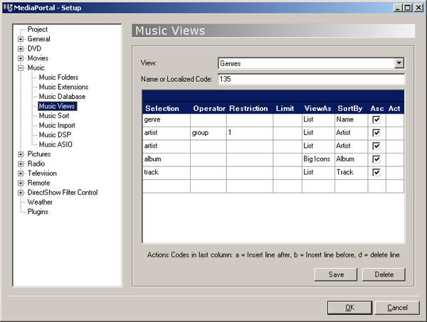427x322 pixels.
Task: Select Project in the tree
Action: [x=38, y=29]
